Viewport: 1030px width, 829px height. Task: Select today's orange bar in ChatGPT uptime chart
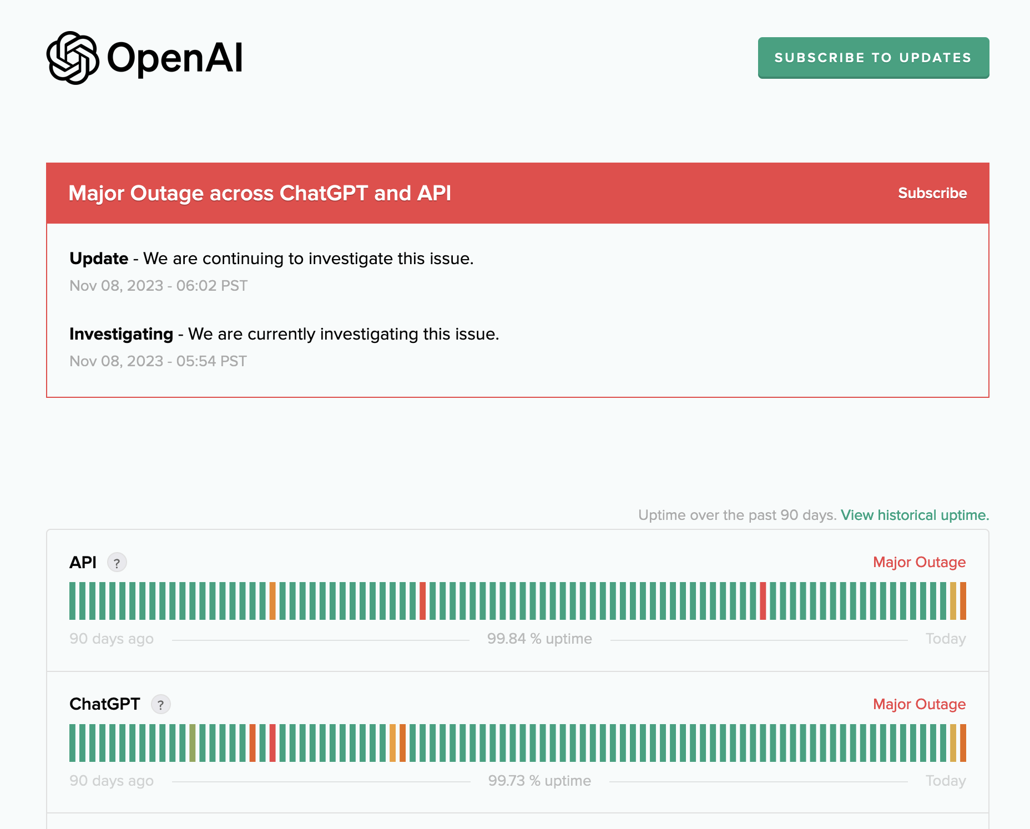(963, 743)
